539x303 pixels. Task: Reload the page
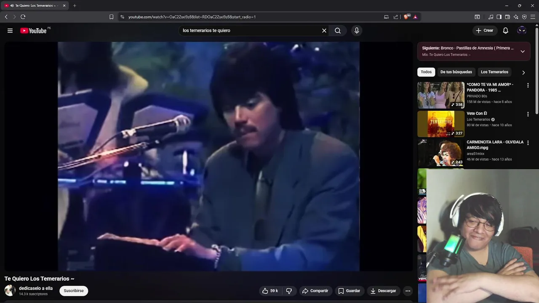click(x=23, y=17)
